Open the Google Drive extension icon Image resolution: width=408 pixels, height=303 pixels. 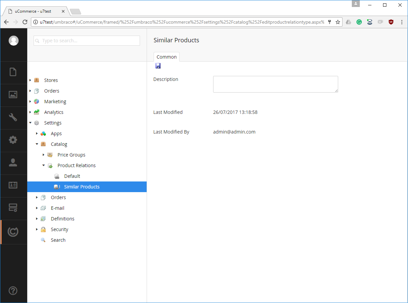click(x=348, y=22)
